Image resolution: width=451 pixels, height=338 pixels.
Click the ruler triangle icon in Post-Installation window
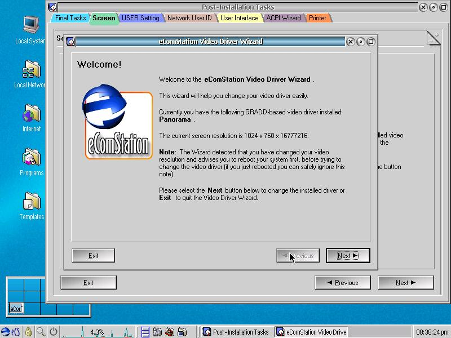434,38
